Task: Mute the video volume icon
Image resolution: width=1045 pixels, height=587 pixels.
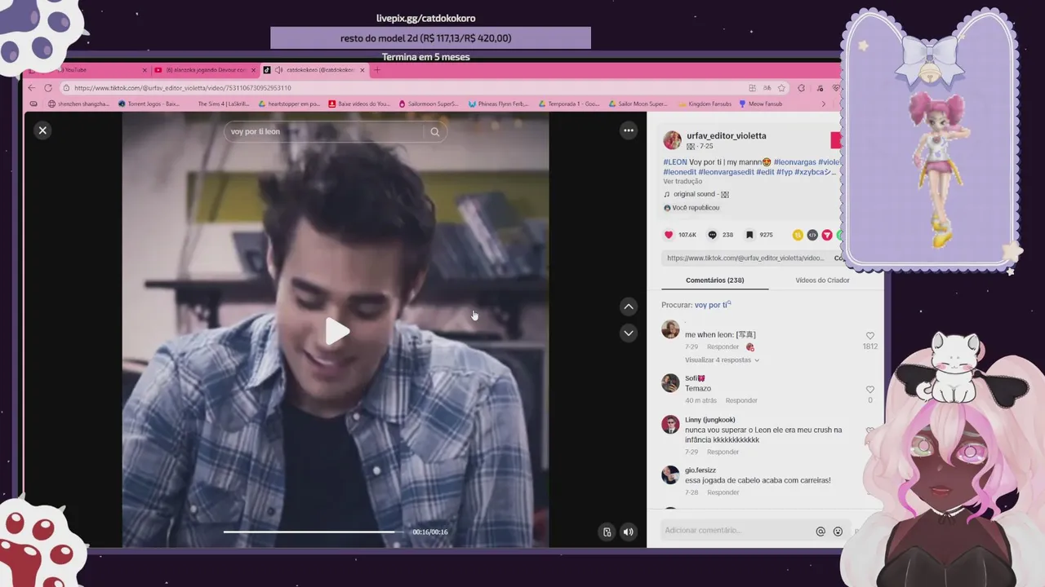Action: point(628,532)
